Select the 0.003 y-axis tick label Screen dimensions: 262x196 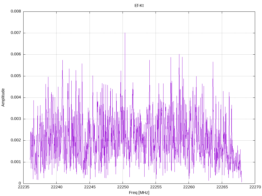point(16,119)
